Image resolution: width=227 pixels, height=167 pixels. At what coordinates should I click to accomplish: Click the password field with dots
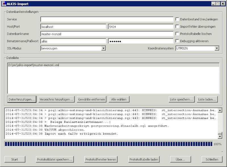141,41
